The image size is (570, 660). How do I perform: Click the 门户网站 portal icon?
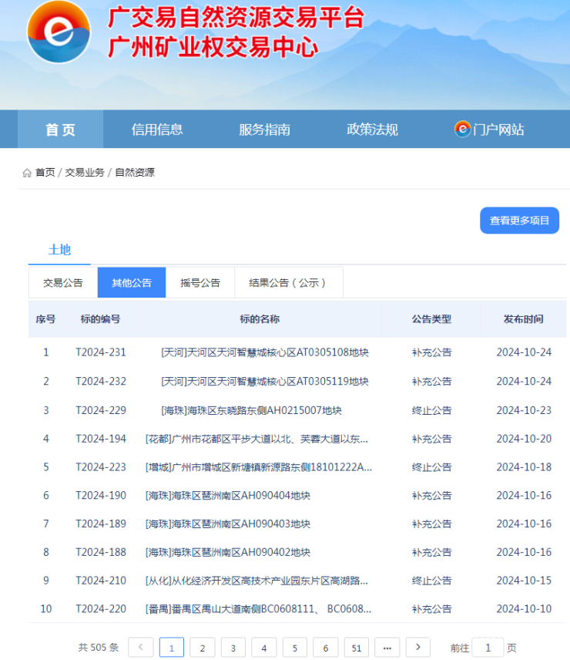click(462, 130)
